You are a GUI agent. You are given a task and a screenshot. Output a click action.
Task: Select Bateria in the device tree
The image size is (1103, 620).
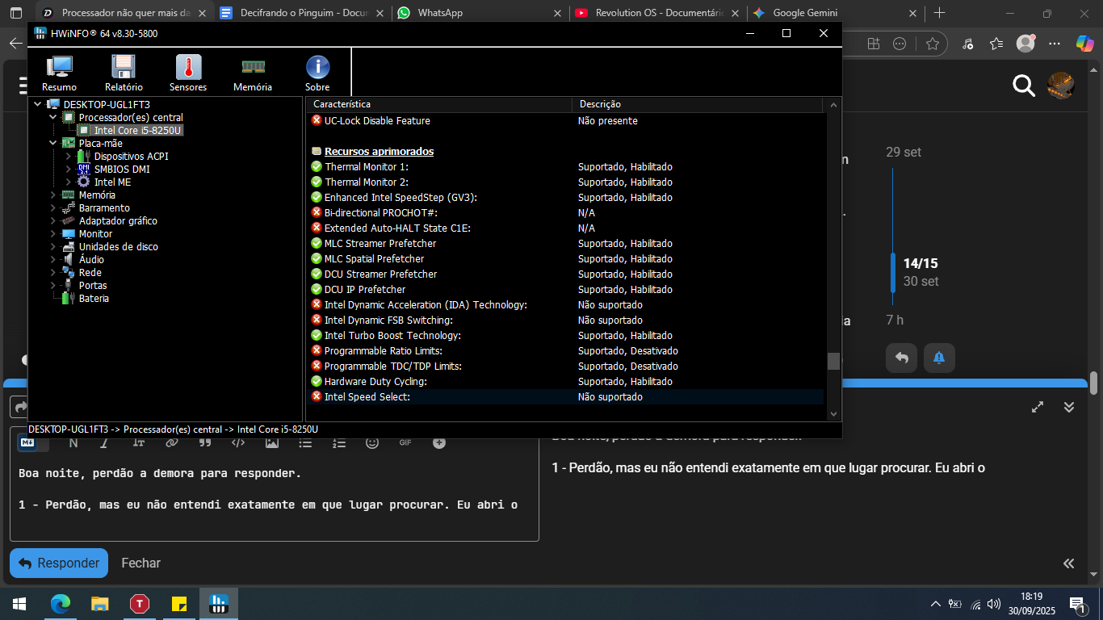point(94,299)
